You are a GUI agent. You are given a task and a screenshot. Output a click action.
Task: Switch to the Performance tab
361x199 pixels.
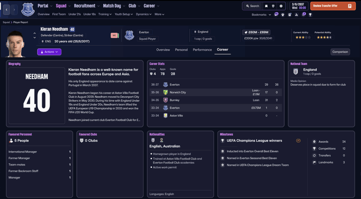click(x=202, y=50)
